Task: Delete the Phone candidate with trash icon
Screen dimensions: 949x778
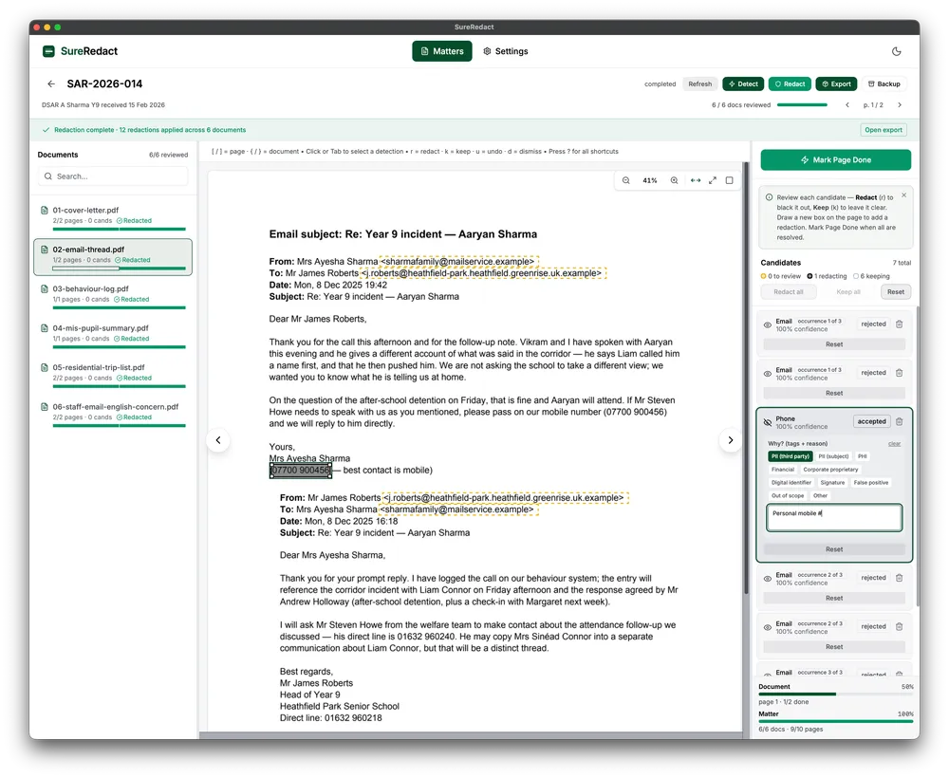Action: tap(900, 421)
